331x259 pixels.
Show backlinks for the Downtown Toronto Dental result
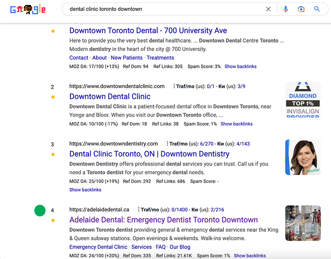click(240, 67)
